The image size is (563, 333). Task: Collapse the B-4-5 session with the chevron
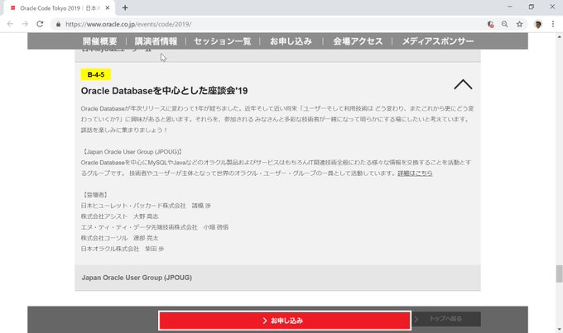click(x=463, y=84)
